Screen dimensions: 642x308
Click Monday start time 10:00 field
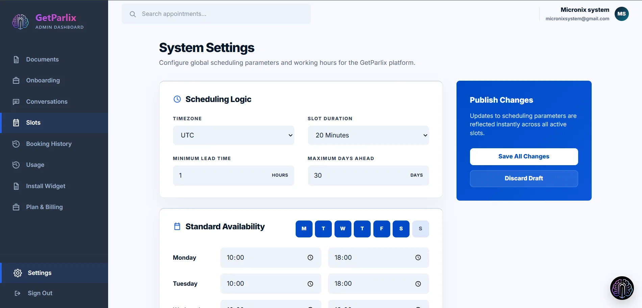pyautogui.click(x=271, y=258)
